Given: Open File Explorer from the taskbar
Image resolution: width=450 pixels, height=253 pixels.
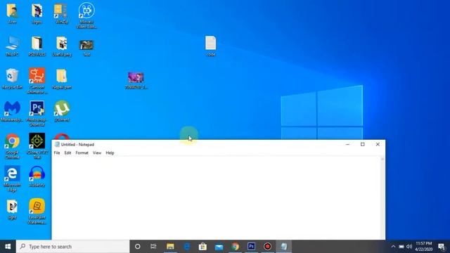Looking at the screenshot, I should [x=170, y=247].
